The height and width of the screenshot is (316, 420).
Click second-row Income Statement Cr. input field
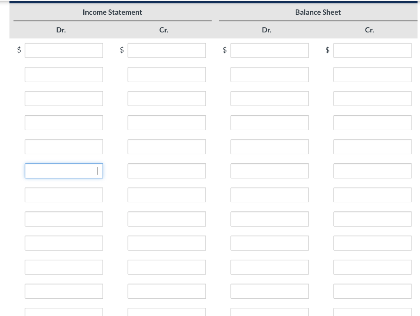click(167, 75)
